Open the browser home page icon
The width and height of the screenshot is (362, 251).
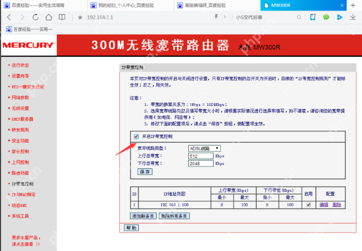49,17
